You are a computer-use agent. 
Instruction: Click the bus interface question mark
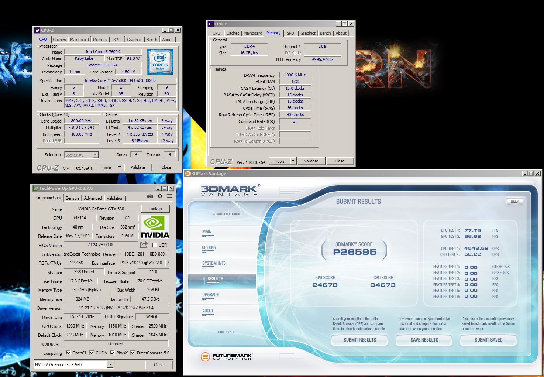click(168, 263)
